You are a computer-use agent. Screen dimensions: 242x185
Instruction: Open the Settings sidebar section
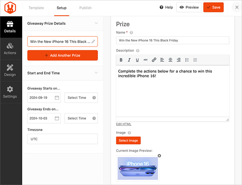coord(11,92)
